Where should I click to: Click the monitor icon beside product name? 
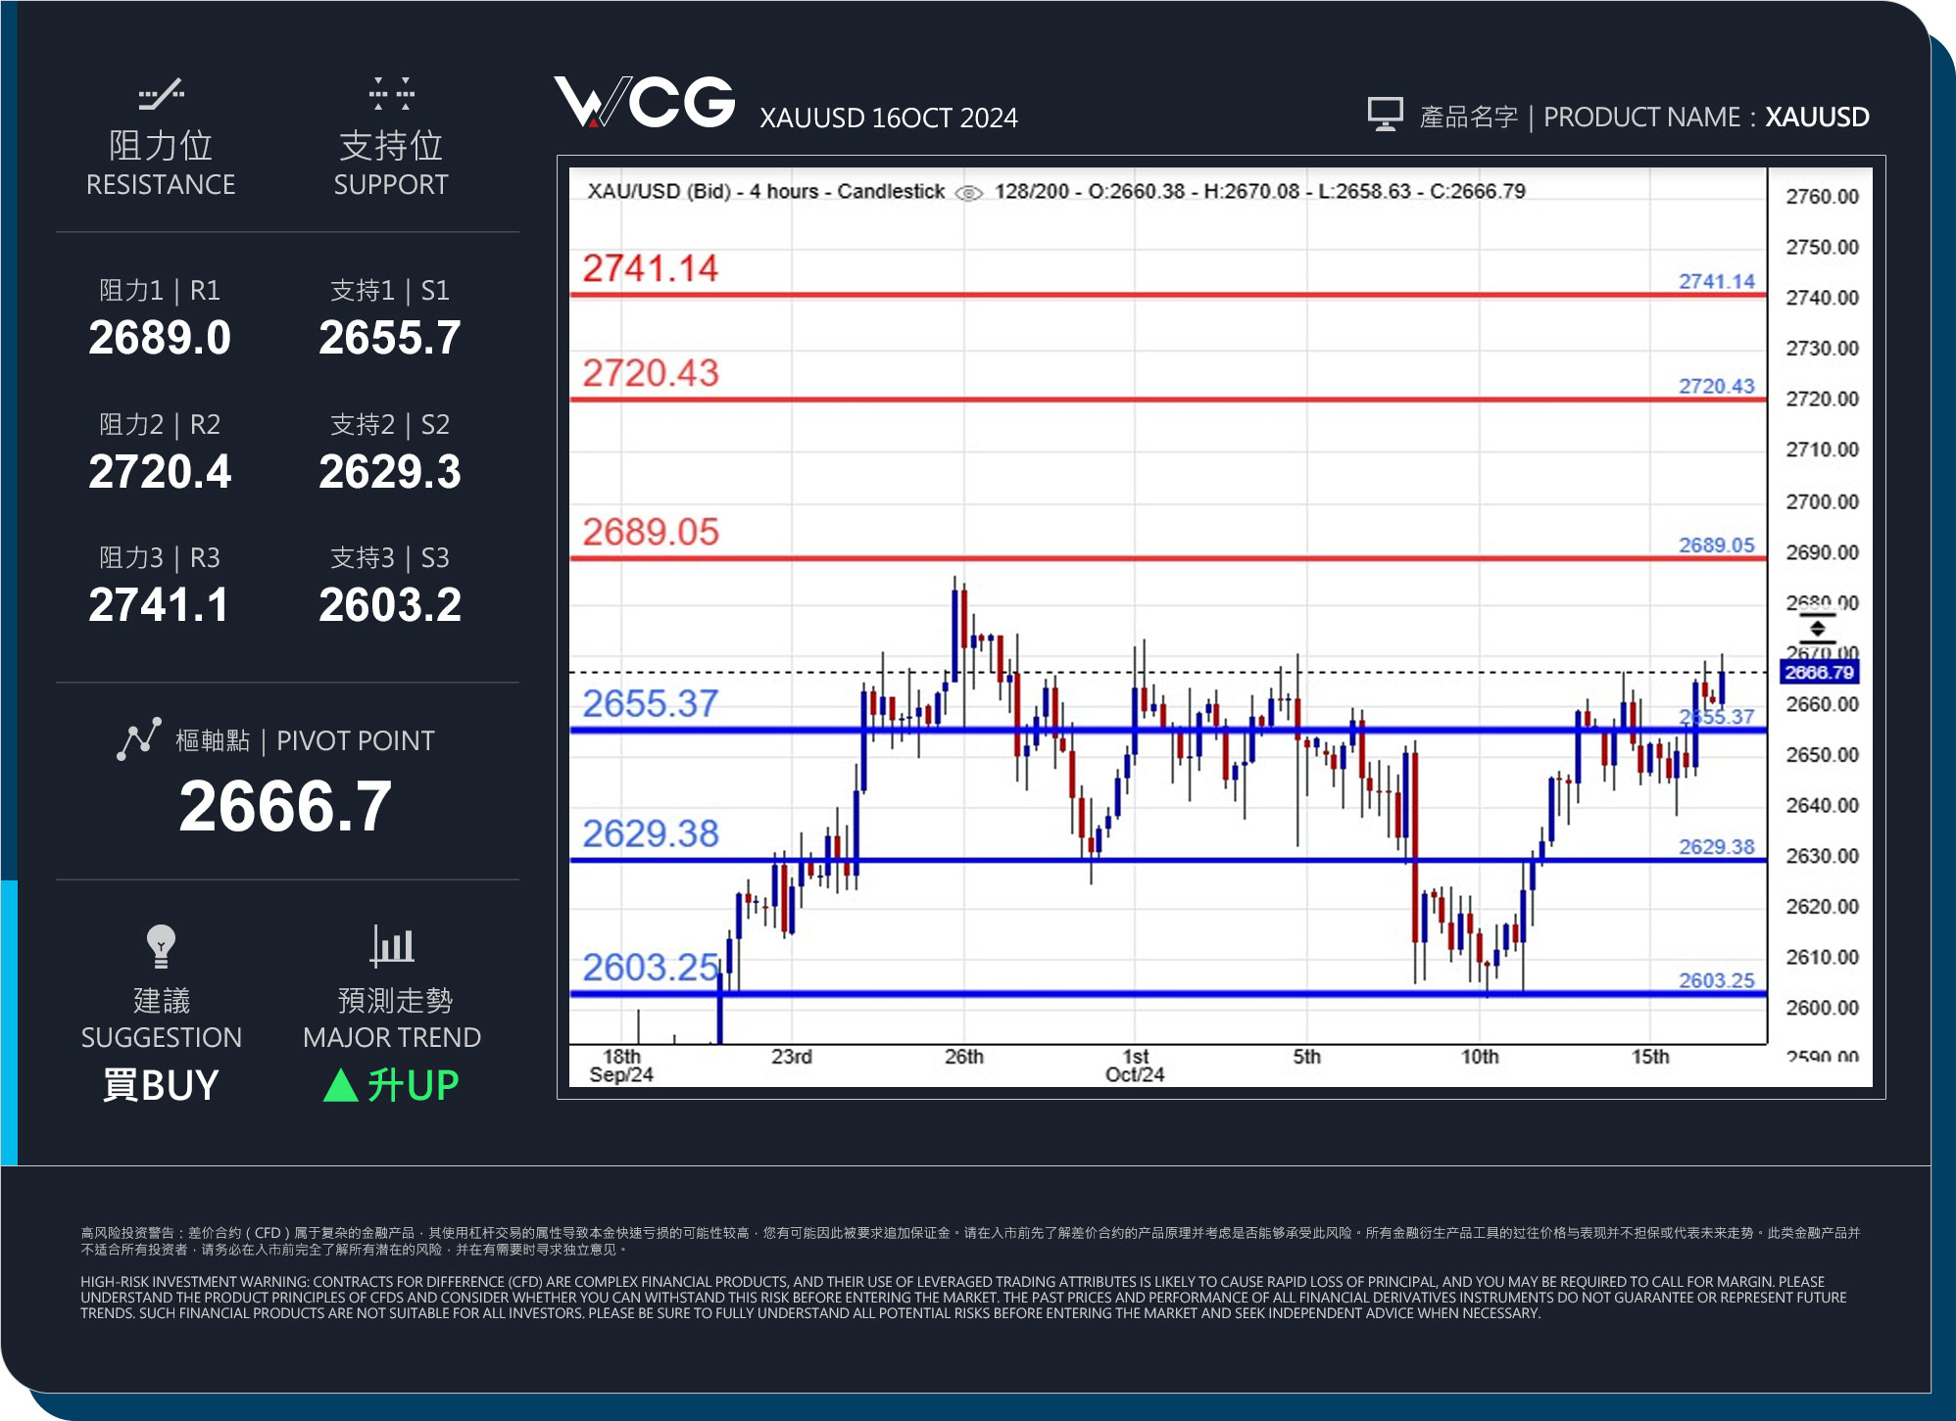click(x=1385, y=115)
